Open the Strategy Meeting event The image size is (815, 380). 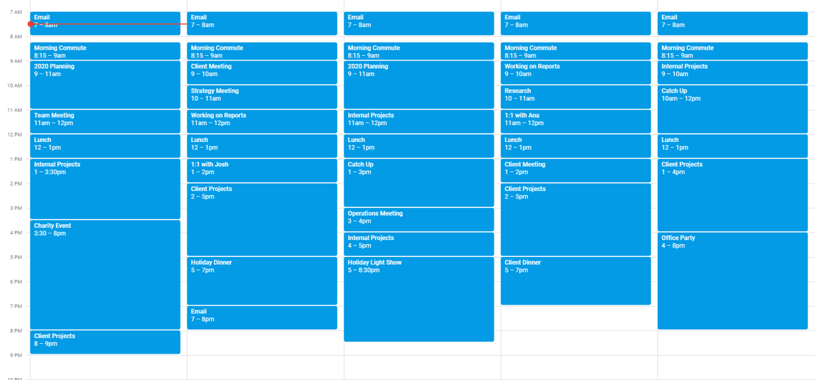[x=261, y=97]
